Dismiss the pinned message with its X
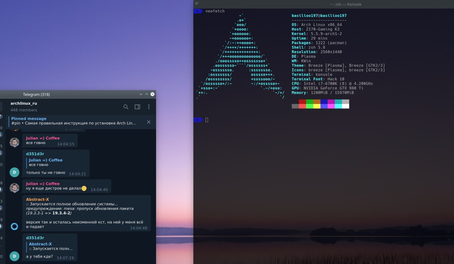 (x=149, y=122)
